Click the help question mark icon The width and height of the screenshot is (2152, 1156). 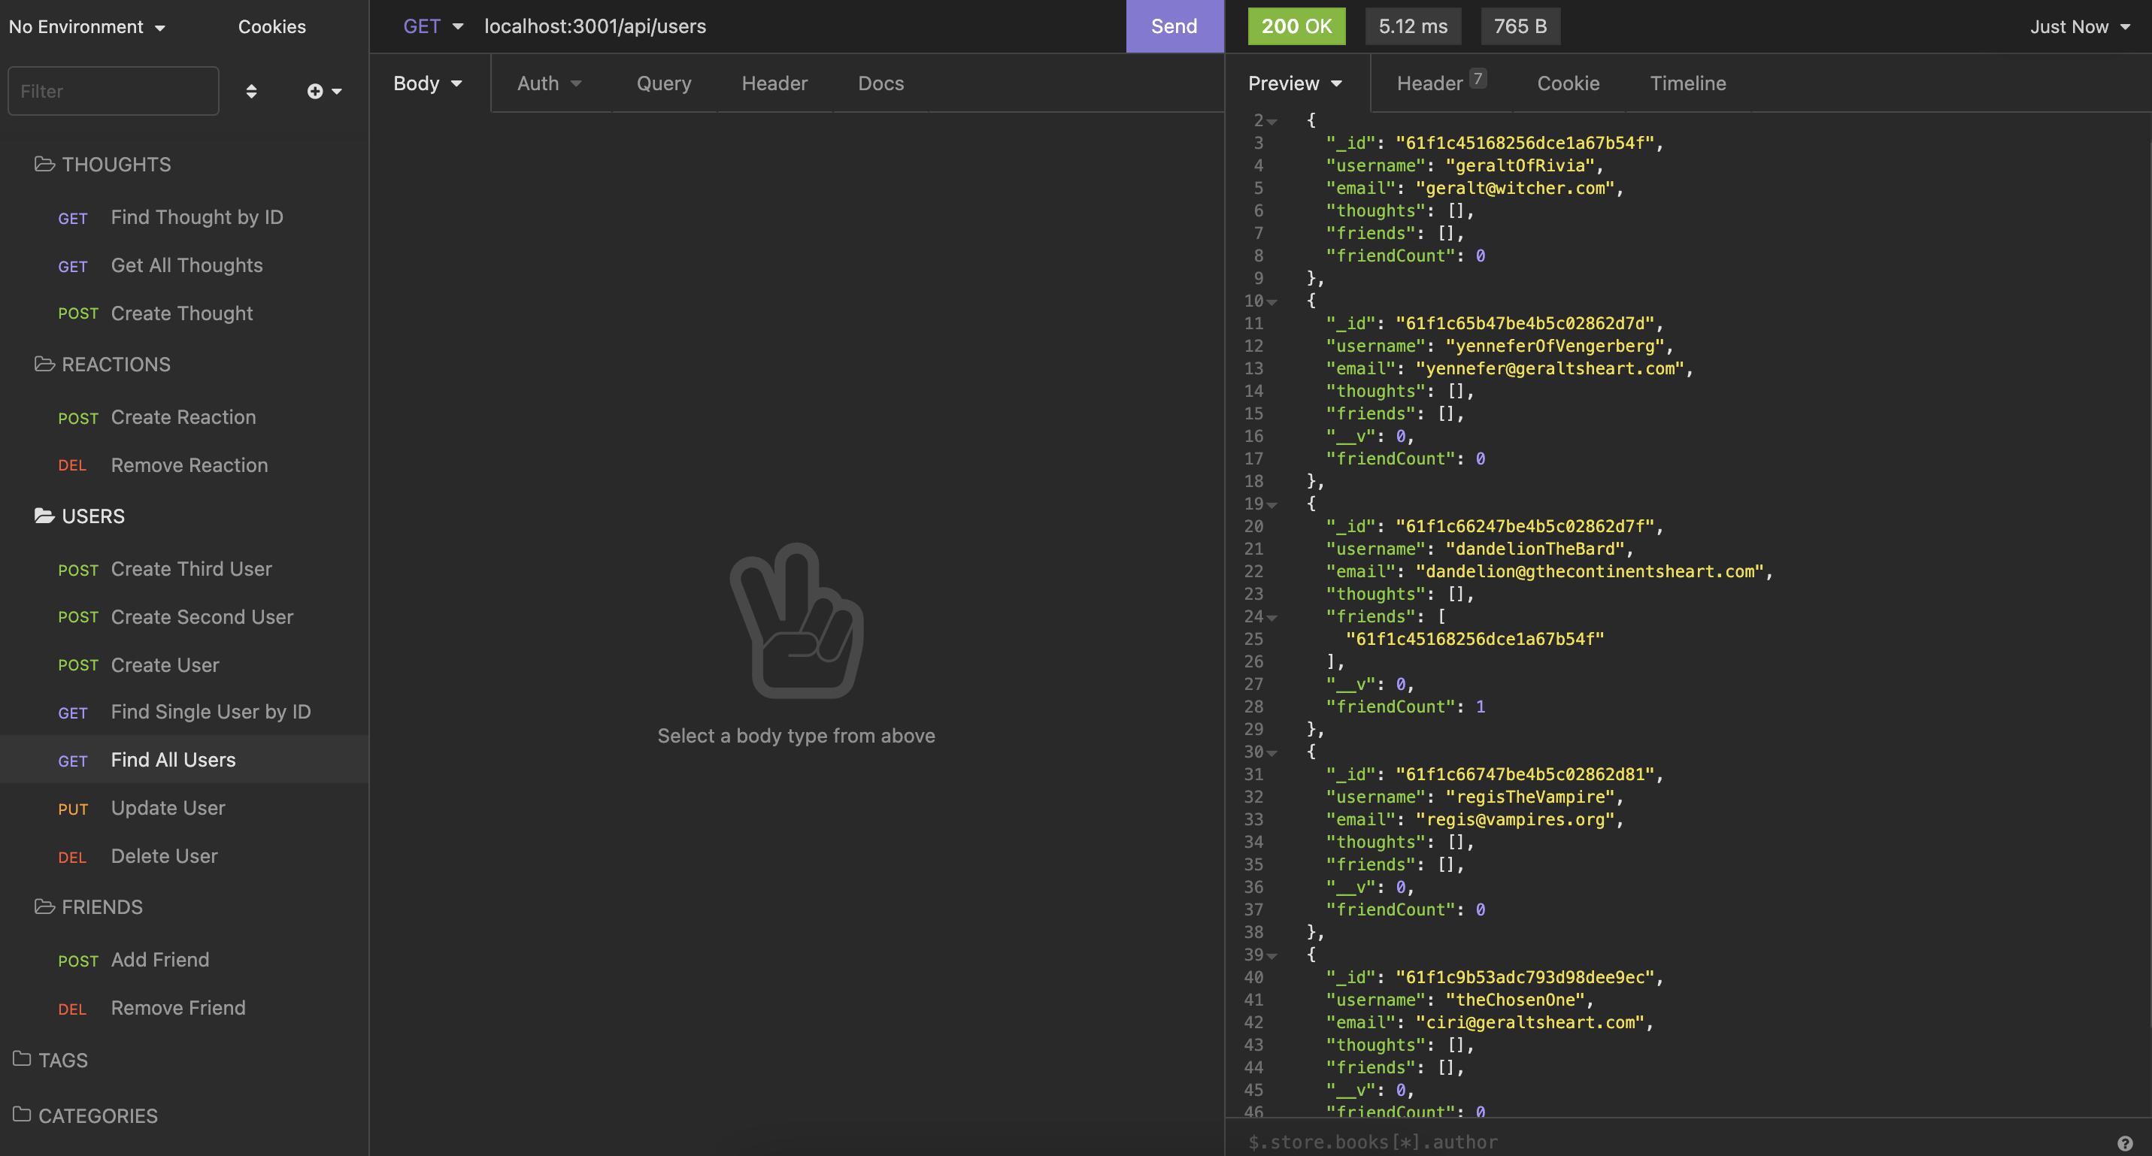(x=2125, y=1143)
